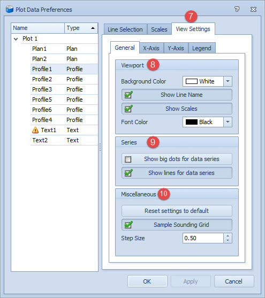265x298 pixels.
Task: Disable Show lines for data series
Action: click(128, 173)
